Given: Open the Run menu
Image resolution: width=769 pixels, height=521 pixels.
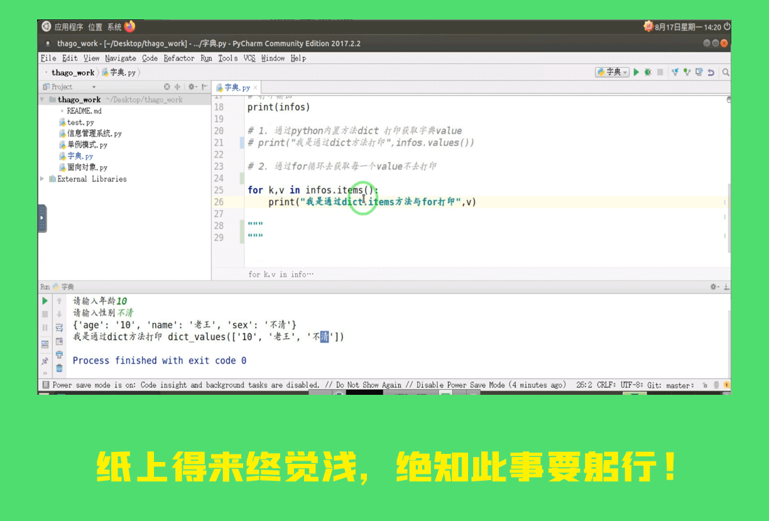Looking at the screenshot, I should [x=207, y=58].
